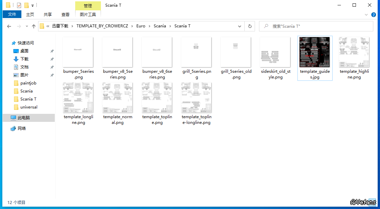This screenshot has height=209, width=380.
Task: Click the New folder icon in title bar
Action: (x=26, y=5)
